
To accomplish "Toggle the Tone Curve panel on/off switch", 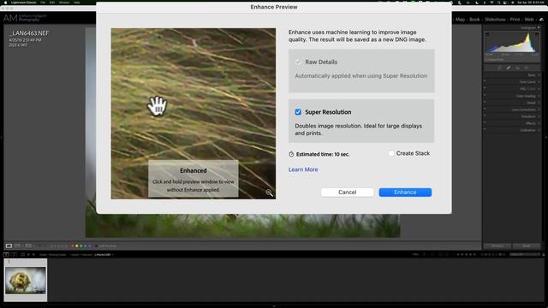I will pyautogui.click(x=485, y=82).
